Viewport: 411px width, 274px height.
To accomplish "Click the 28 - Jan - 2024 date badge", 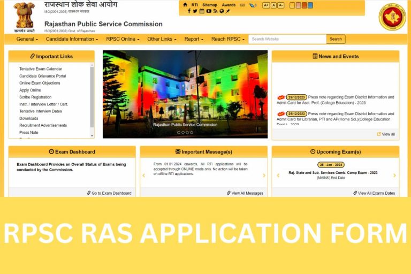I will click(x=331, y=165).
